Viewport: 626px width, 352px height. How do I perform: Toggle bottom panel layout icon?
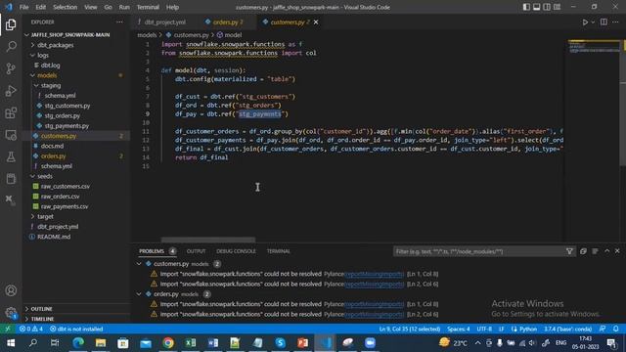537,7
